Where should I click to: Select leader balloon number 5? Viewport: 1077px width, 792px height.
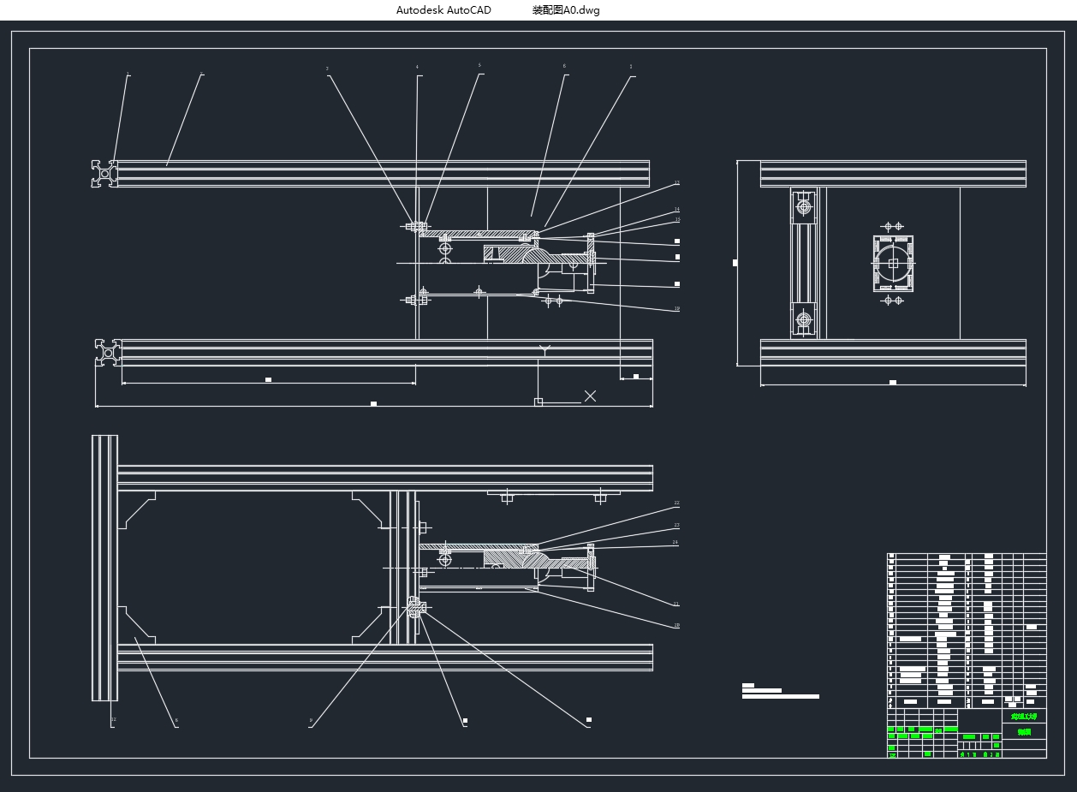[479, 65]
